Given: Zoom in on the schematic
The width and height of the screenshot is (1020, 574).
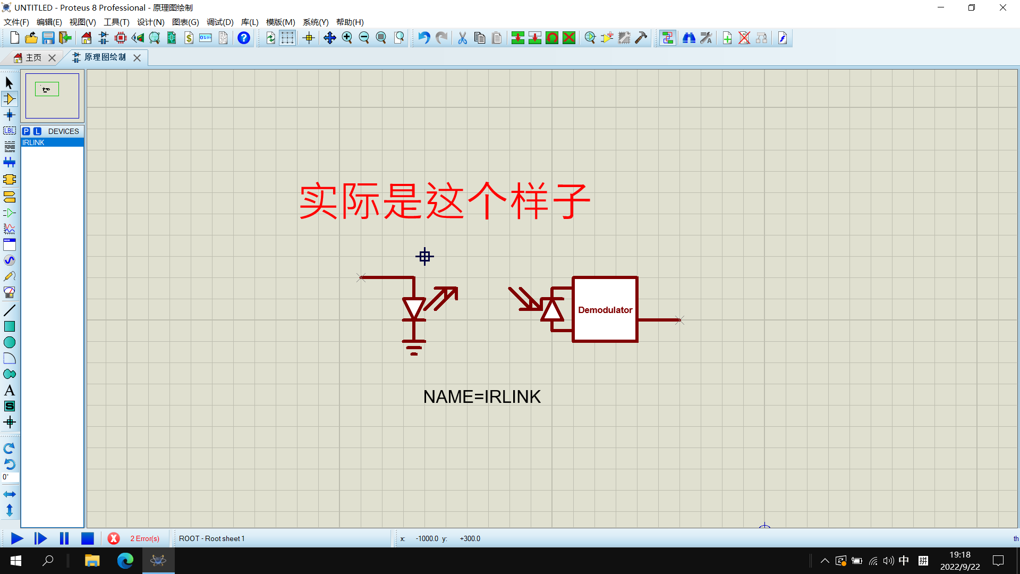Looking at the screenshot, I should (347, 38).
